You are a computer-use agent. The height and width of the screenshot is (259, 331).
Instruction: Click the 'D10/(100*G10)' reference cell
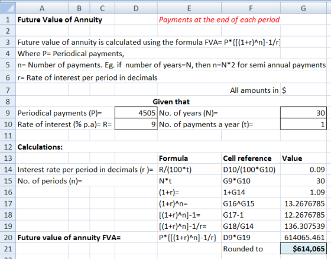[x=251, y=170]
